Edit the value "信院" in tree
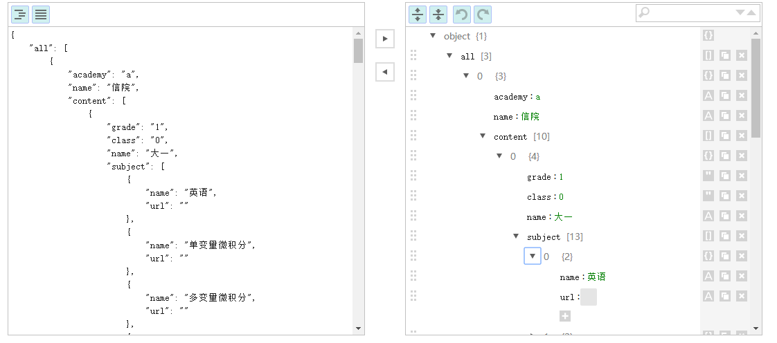 (x=530, y=116)
